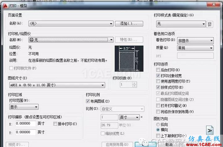Screen dimensions: 223x147
Task: Close the 打印 - 模型 dialog
Action: (x=213, y=5)
